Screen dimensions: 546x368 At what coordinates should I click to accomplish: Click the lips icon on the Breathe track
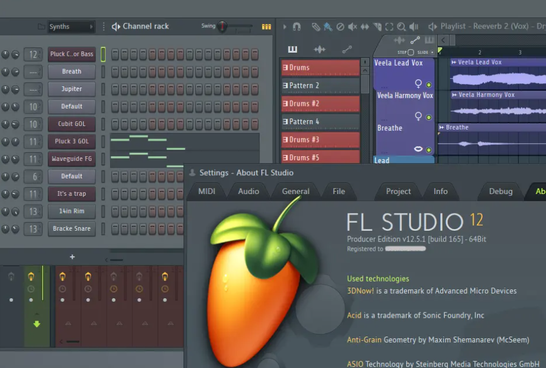pos(418,149)
